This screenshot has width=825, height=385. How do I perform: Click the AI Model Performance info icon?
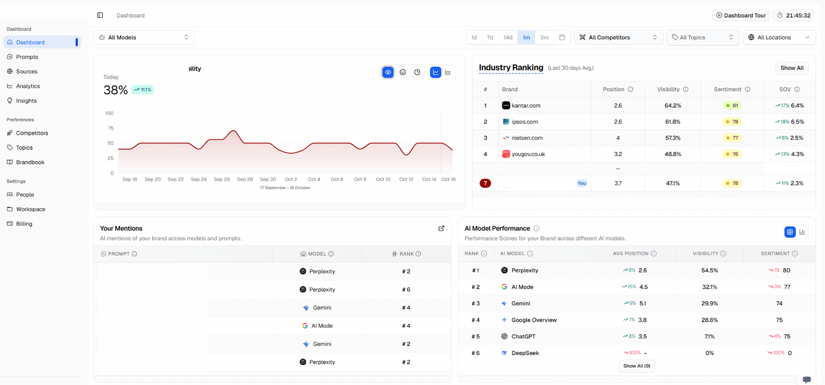tap(537, 229)
